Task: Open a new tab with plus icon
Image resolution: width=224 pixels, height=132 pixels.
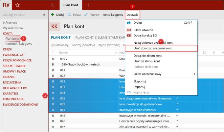Action: pyautogui.click(x=88, y=5)
